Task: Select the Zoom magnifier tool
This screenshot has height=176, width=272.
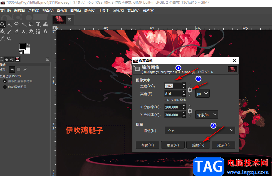Action: tap(9, 39)
